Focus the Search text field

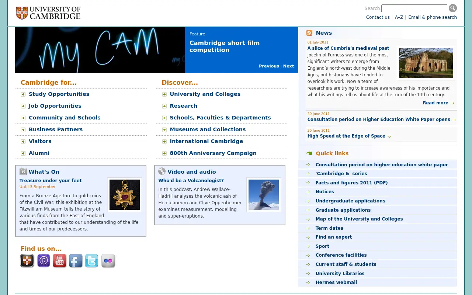point(414,8)
